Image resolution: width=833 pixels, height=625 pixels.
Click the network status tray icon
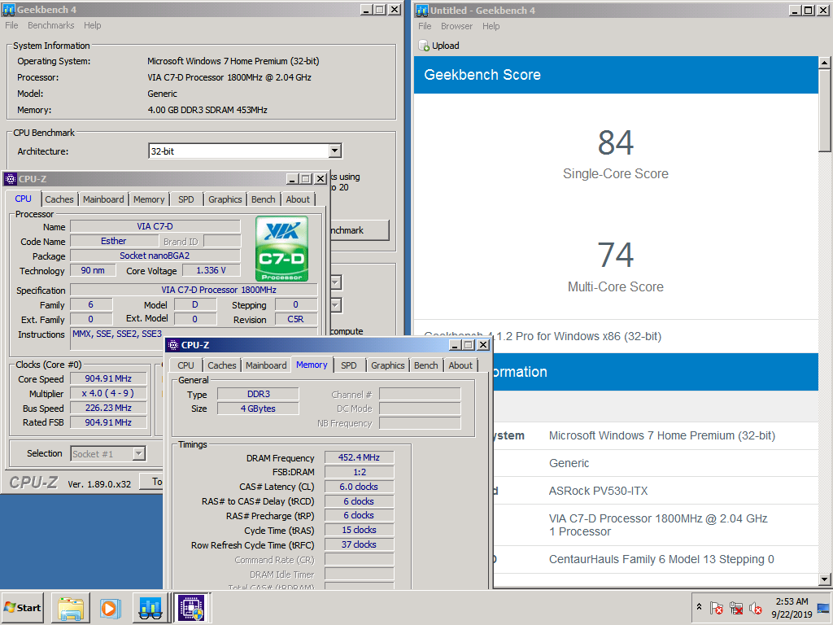pyautogui.click(x=736, y=607)
